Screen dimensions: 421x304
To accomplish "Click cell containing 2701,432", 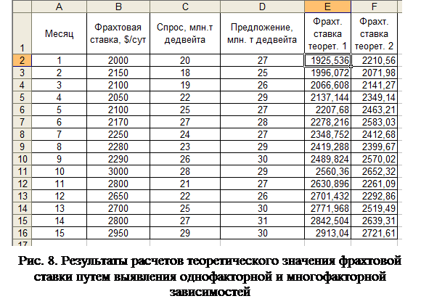I will coord(327,196).
